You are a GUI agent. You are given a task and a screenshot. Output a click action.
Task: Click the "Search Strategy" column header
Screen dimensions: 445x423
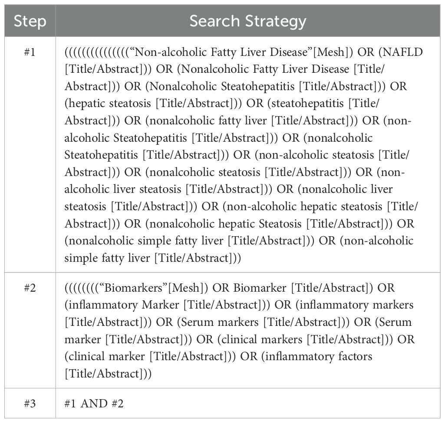pyautogui.click(x=248, y=21)
